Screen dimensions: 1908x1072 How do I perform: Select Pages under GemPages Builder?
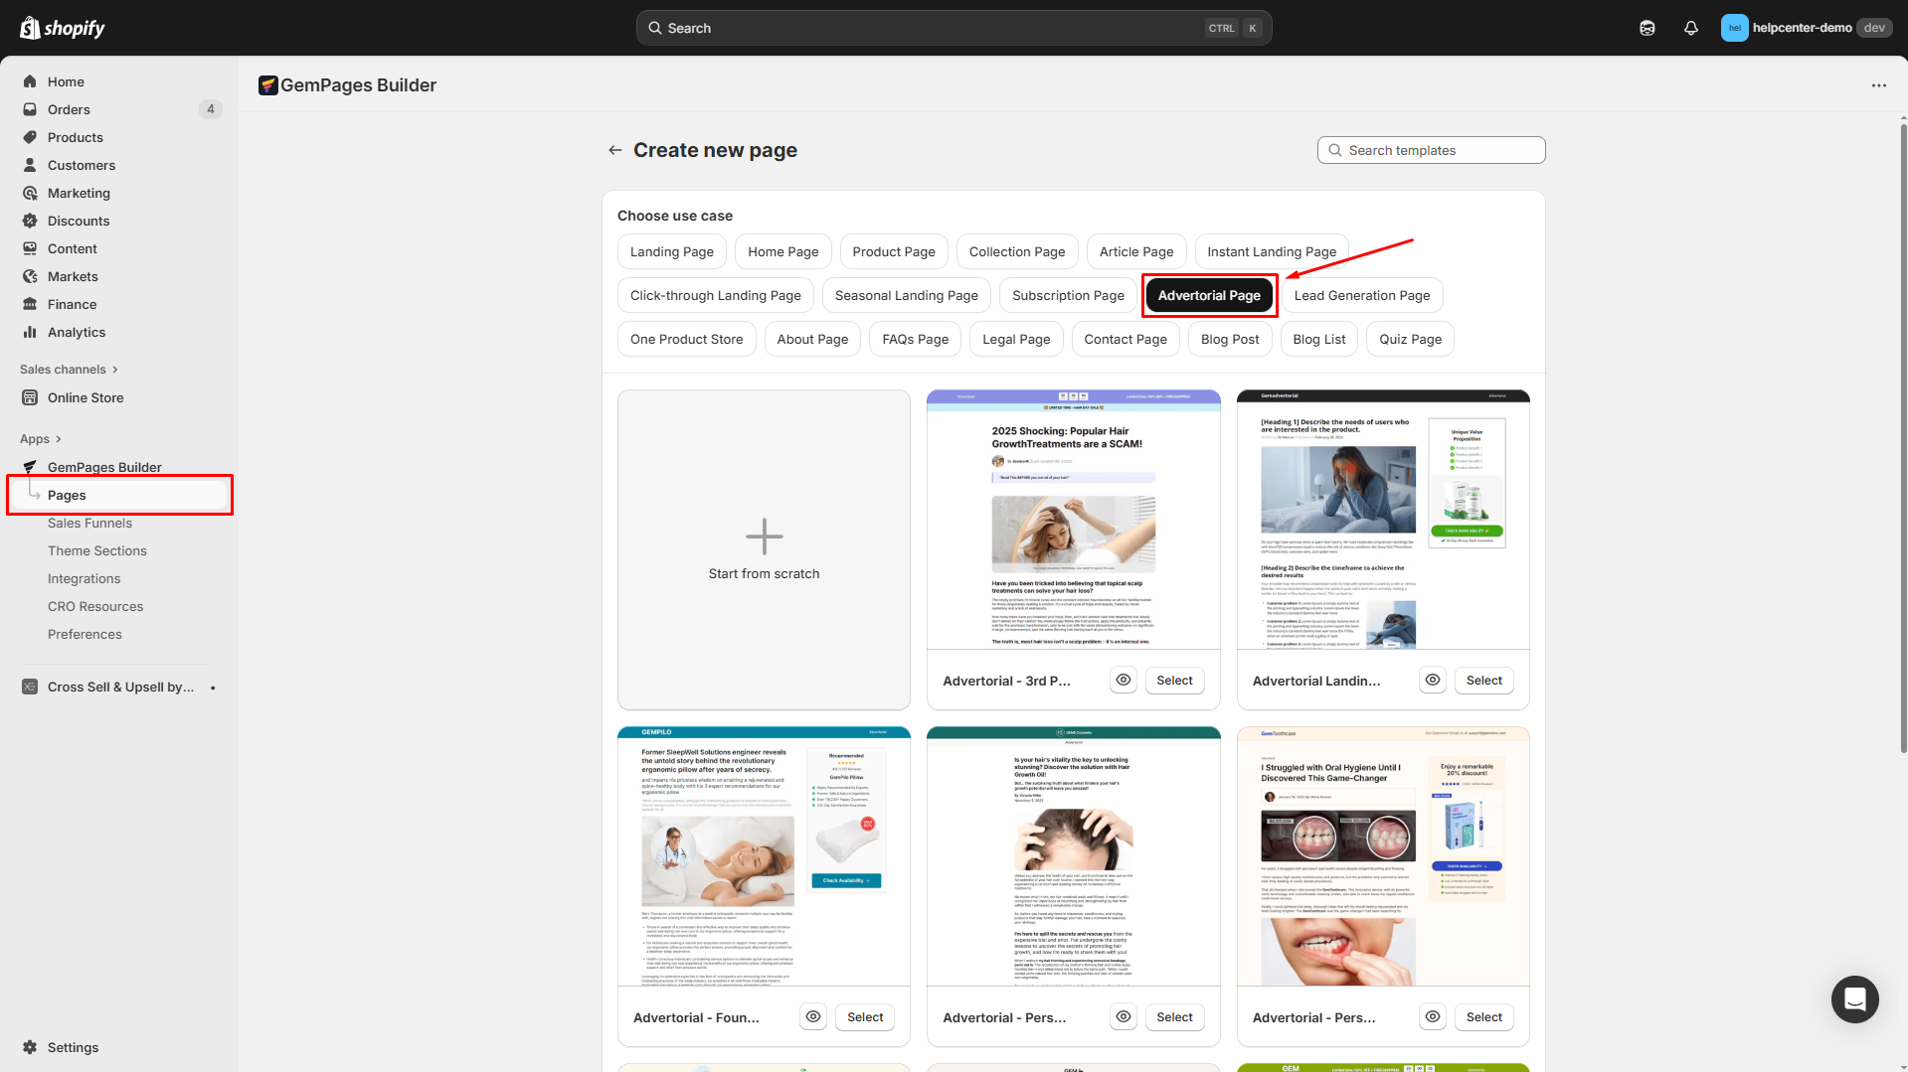[67, 495]
